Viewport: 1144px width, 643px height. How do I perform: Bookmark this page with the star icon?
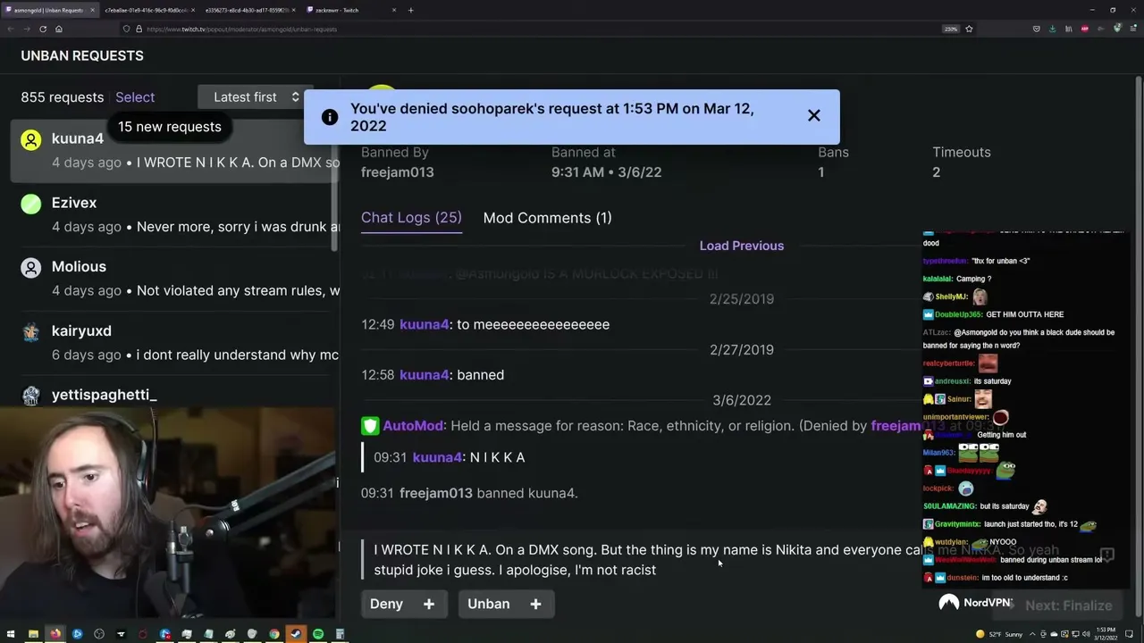(x=969, y=29)
